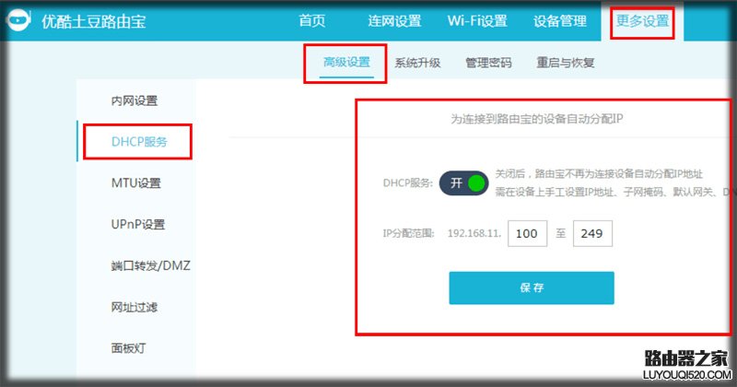Go to 管理密码 sub-tab
Image resolution: width=737 pixels, height=387 pixels.
tap(488, 63)
